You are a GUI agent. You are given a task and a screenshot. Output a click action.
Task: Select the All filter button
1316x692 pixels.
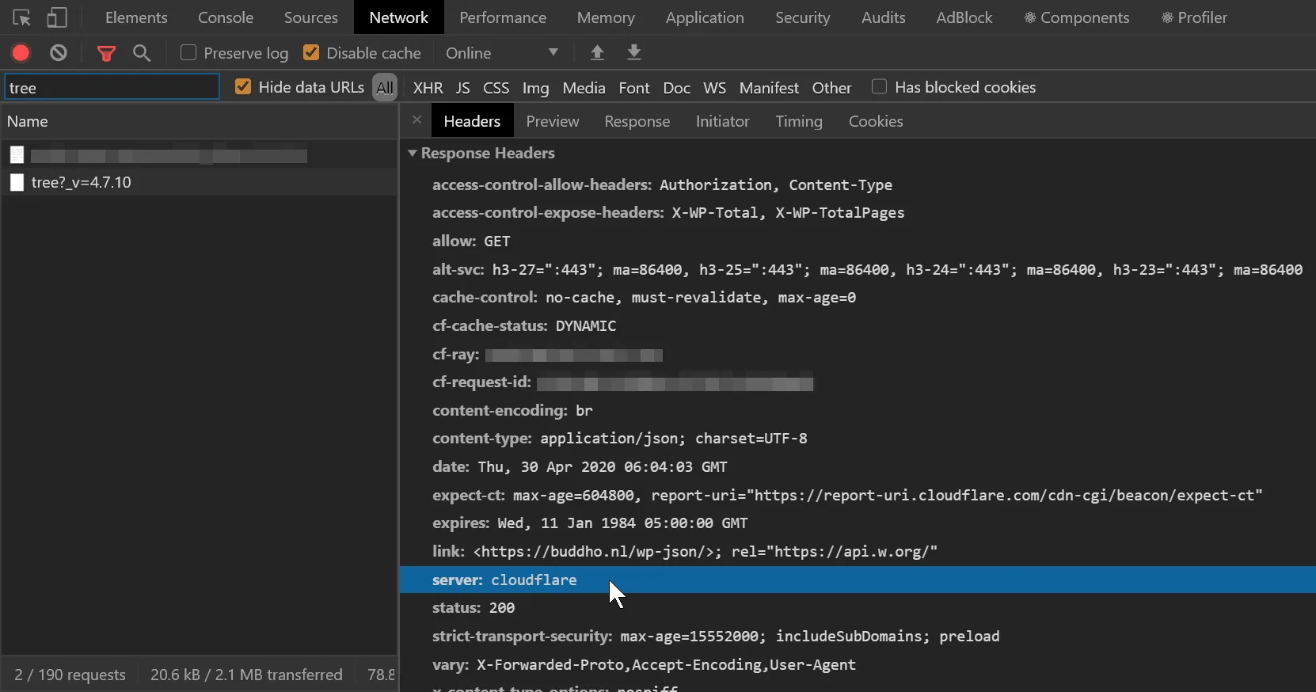[385, 88]
